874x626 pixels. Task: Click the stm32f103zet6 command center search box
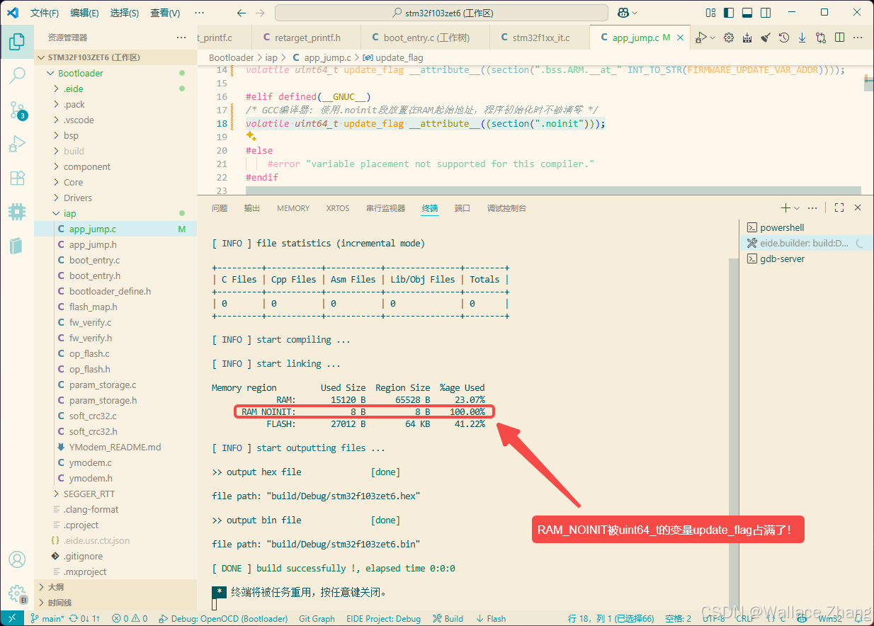pos(441,13)
